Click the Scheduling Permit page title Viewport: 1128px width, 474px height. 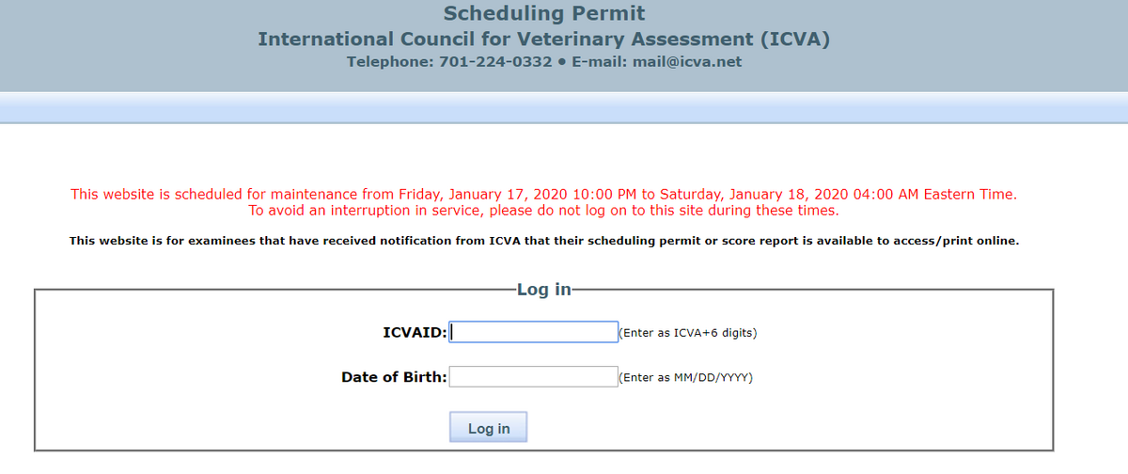tap(544, 13)
